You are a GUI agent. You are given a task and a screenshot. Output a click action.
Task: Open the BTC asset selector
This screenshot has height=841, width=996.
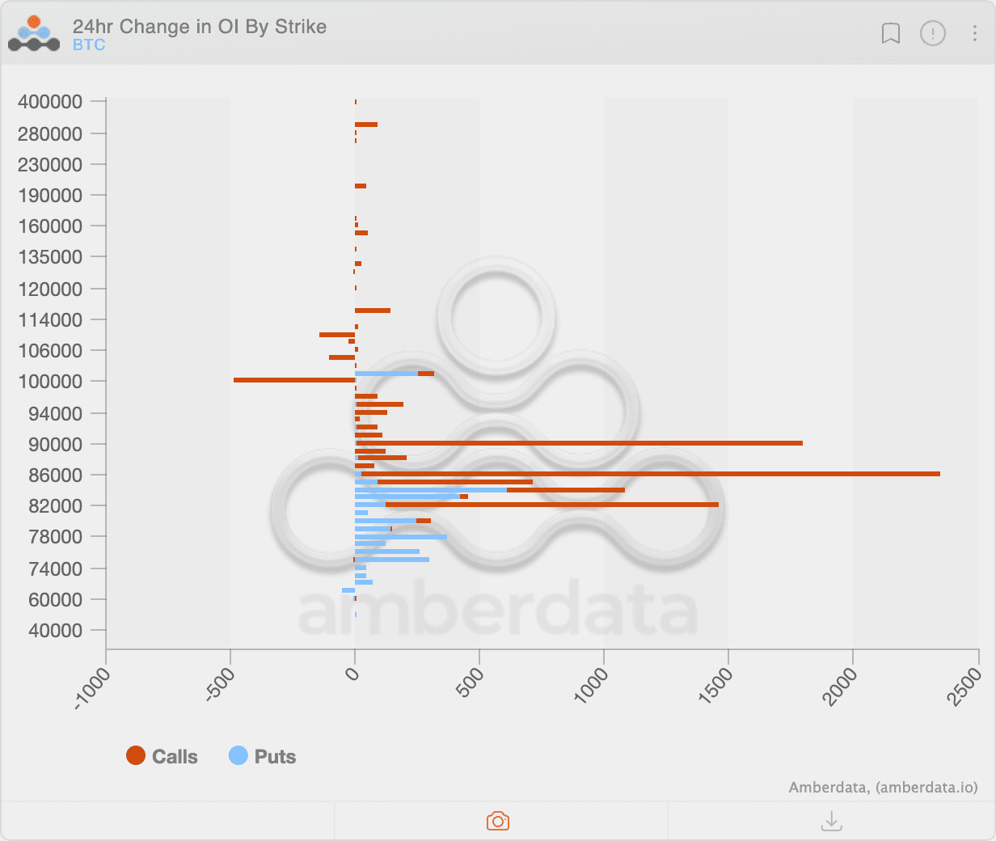pyautogui.click(x=88, y=45)
